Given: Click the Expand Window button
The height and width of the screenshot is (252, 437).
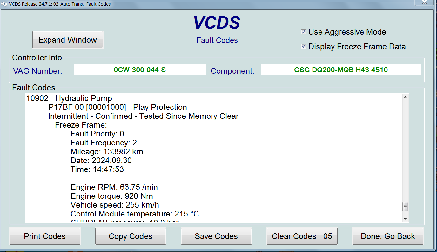Looking at the screenshot, I should tap(68, 40).
